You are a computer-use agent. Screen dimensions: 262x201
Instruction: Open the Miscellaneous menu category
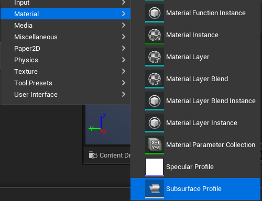pos(65,37)
